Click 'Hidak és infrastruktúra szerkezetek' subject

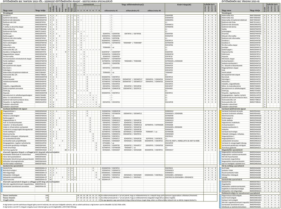(x=15, y=127)
